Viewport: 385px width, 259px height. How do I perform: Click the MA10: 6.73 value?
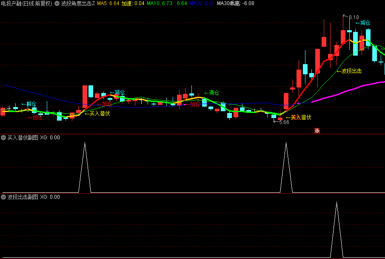click(160, 3)
